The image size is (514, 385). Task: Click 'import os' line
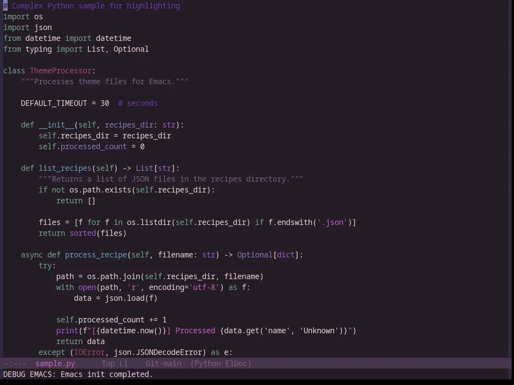coord(23,16)
